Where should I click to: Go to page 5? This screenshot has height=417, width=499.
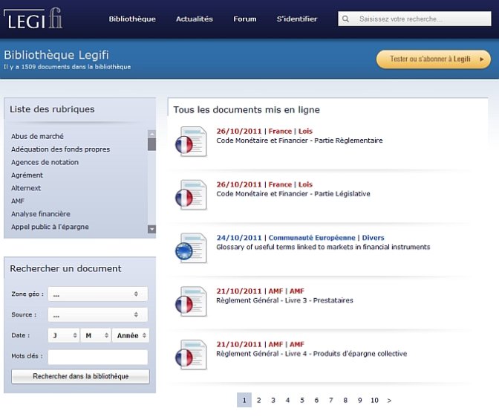click(x=302, y=401)
